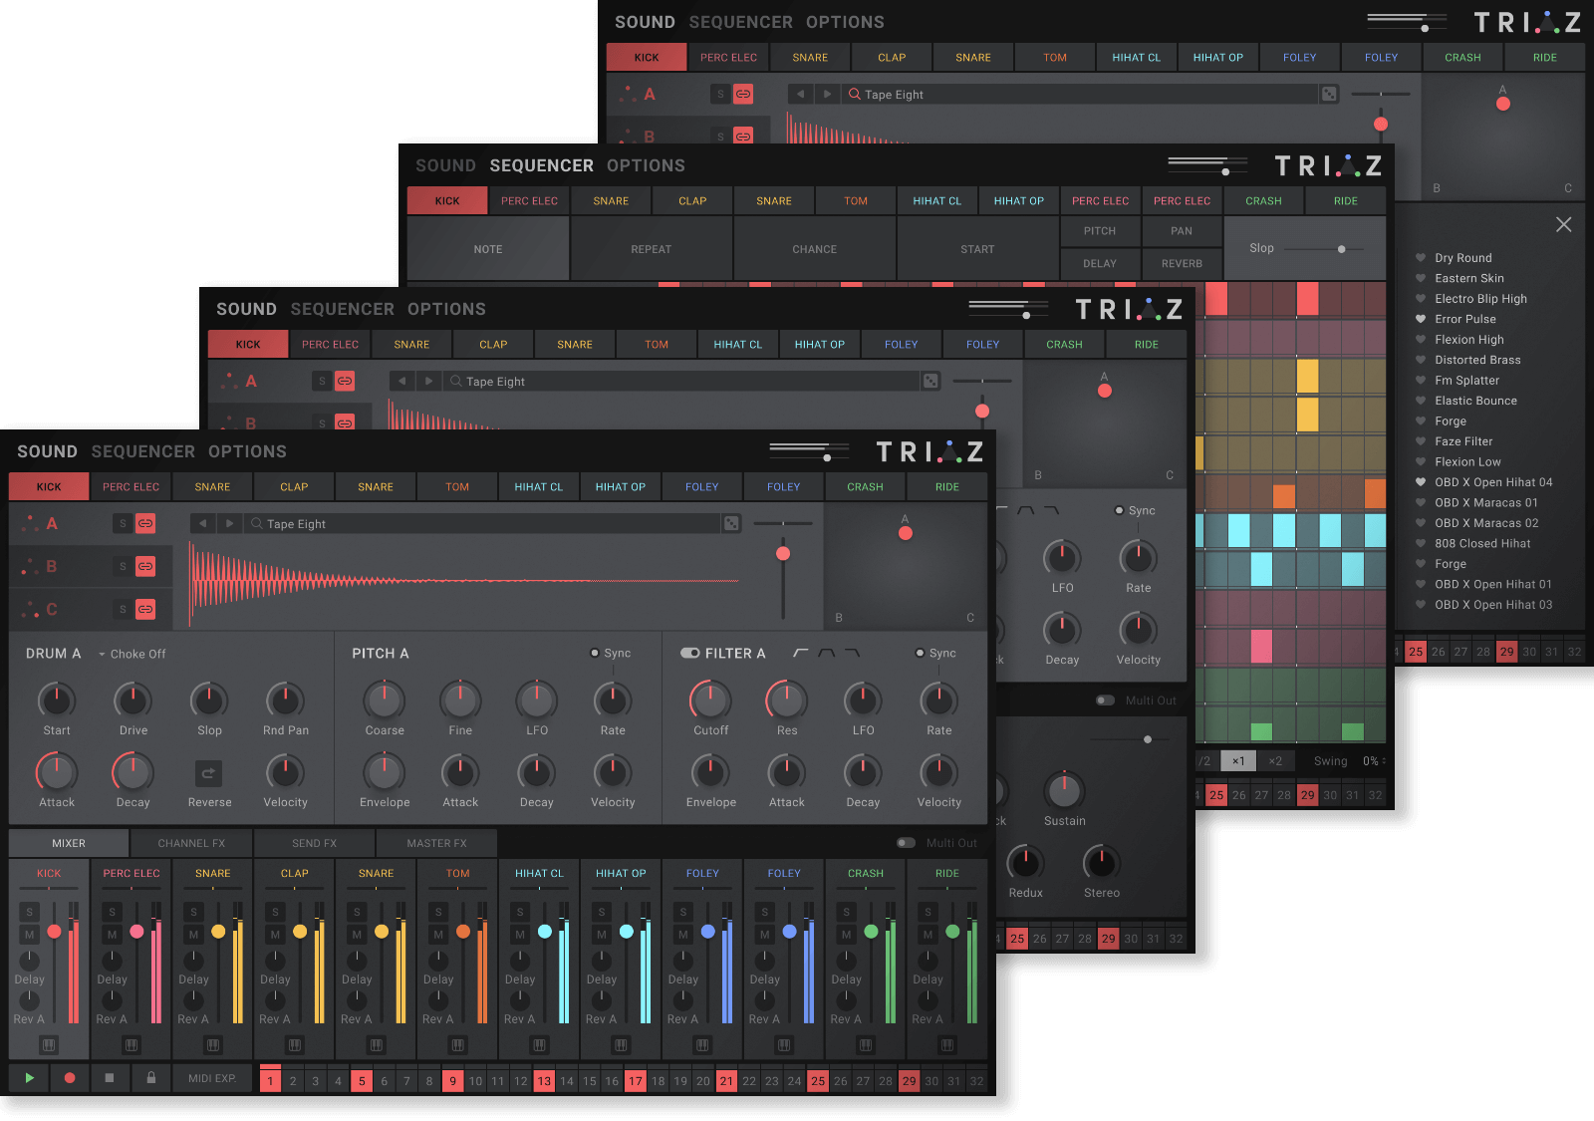
Task: Click the Tape Eight sample name field, front window
Action: 482,523
